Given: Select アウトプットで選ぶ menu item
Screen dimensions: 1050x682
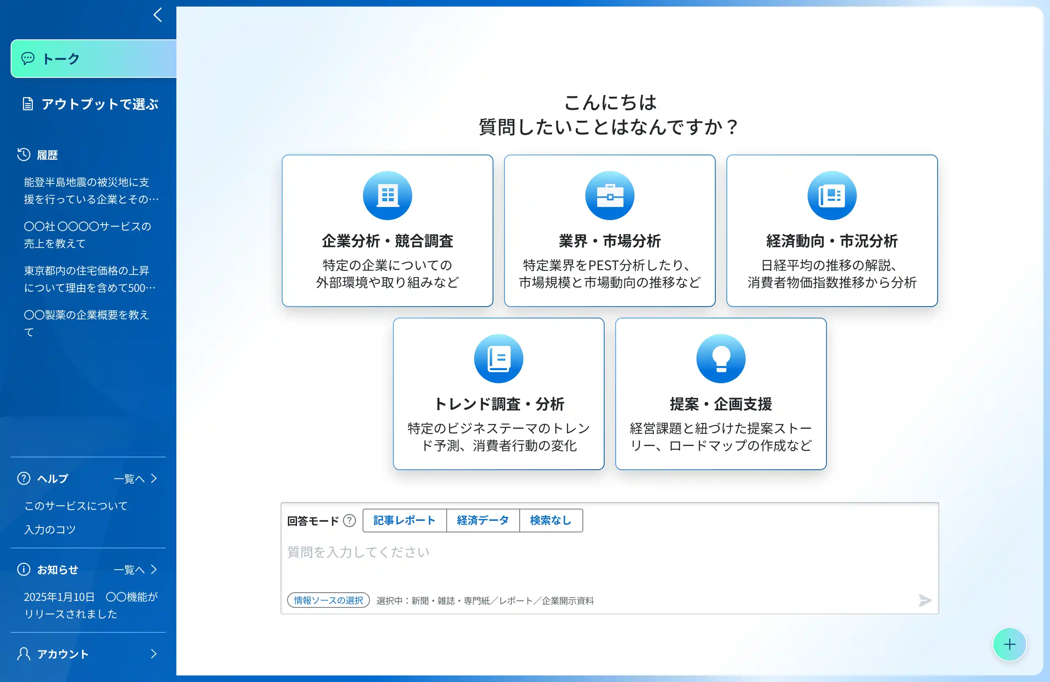Looking at the screenshot, I should click(91, 104).
